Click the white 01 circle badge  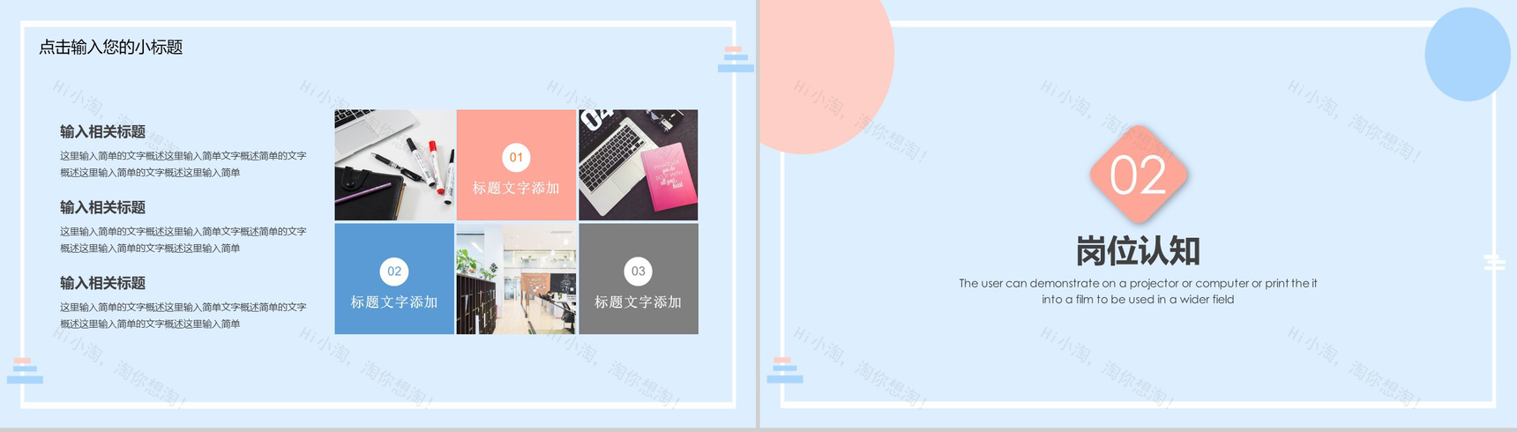(x=516, y=158)
